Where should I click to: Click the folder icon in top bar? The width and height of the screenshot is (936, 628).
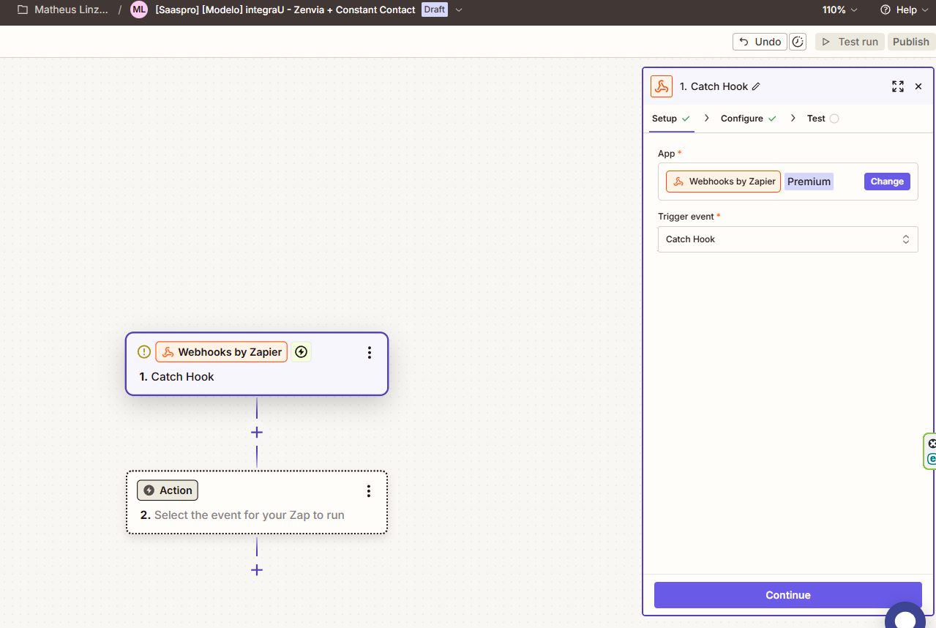click(23, 10)
